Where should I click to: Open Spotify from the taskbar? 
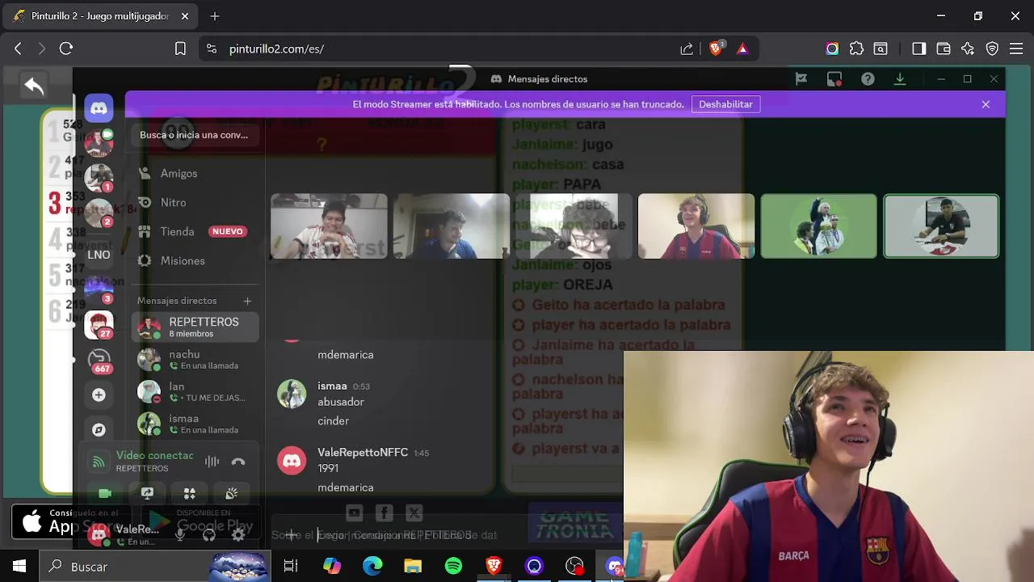click(x=453, y=567)
